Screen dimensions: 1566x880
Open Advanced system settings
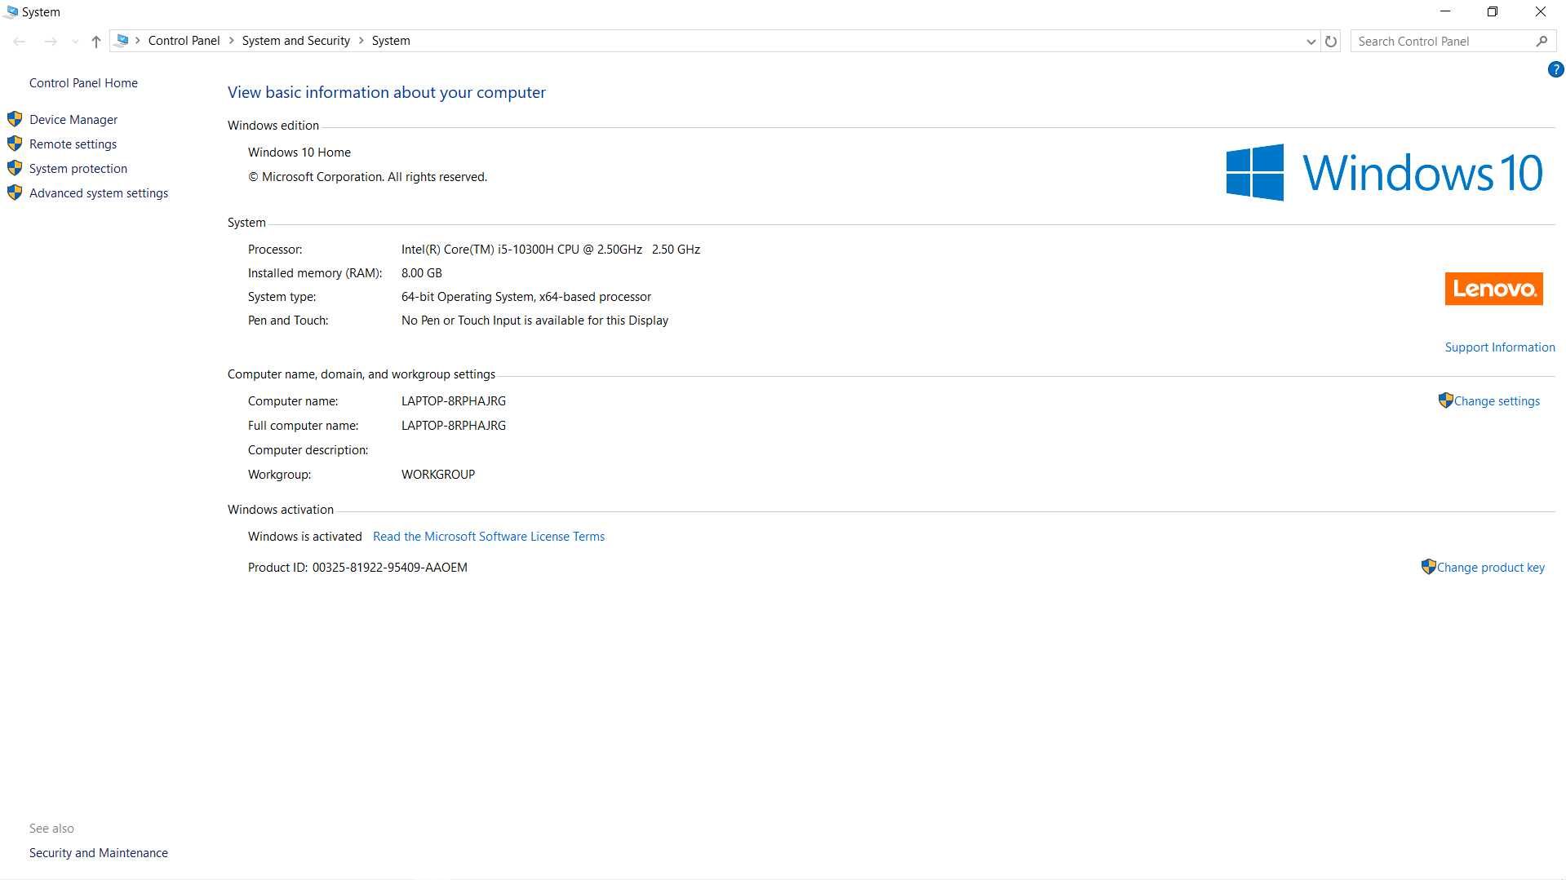click(x=99, y=193)
